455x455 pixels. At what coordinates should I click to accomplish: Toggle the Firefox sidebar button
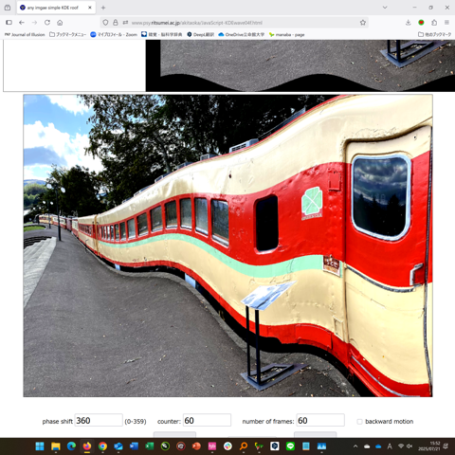(x=9, y=23)
